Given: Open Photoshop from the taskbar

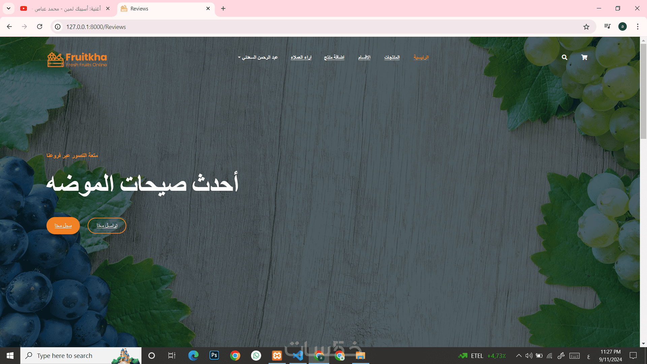Looking at the screenshot, I should (x=214, y=356).
